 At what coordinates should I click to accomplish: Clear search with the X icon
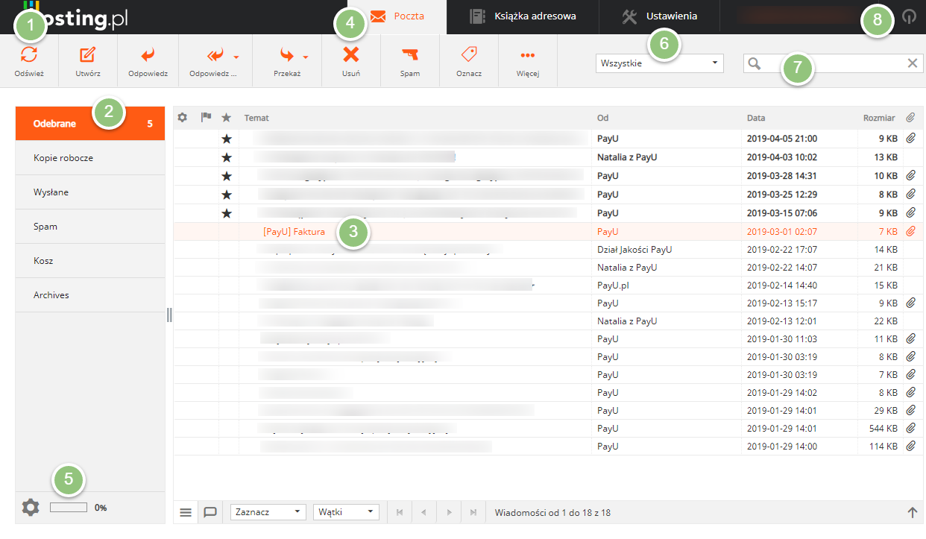[x=912, y=63]
